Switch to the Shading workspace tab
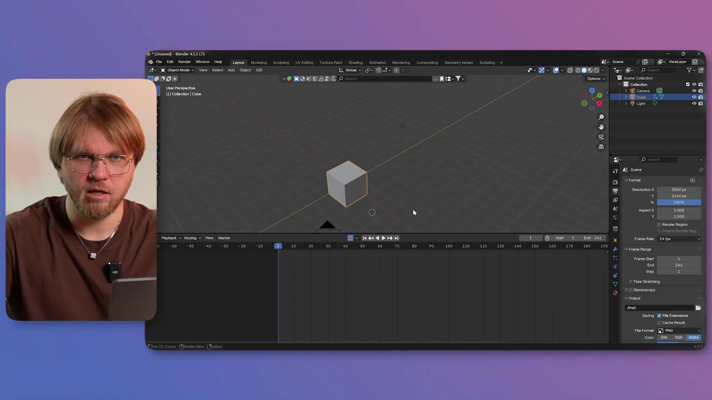The width and height of the screenshot is (712, 400). pos(355,63)
